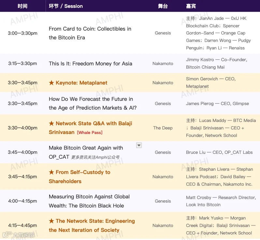Click the star icon before Keynote: Metaplanet
Viewport: 260px width, 240px height.
pos(51,83)
